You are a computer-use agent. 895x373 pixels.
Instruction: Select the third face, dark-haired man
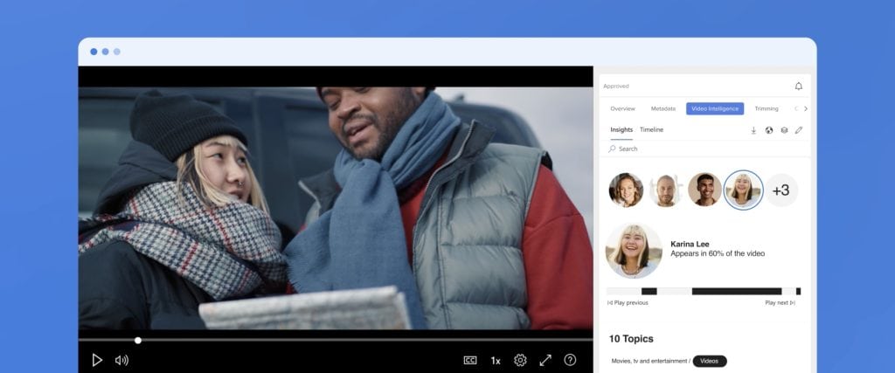(x=705, y=190)
